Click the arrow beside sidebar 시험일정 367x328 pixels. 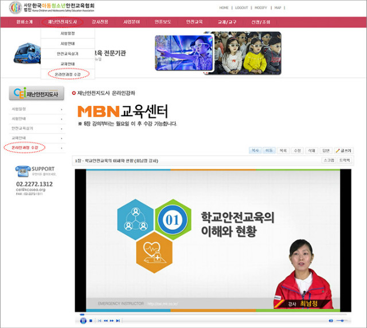[62, 109]
